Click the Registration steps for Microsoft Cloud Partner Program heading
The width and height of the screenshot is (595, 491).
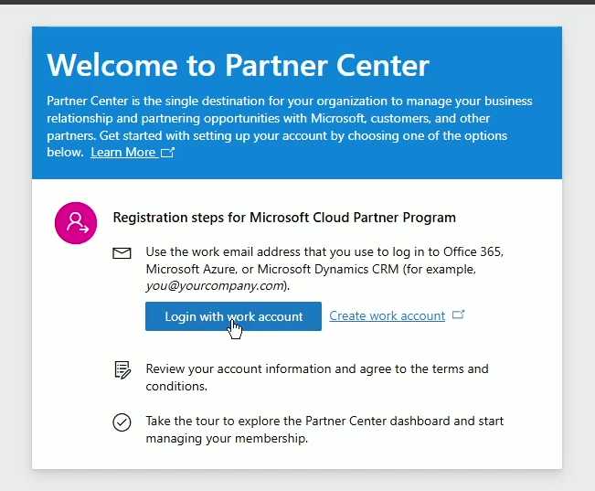tap(284, 218)
